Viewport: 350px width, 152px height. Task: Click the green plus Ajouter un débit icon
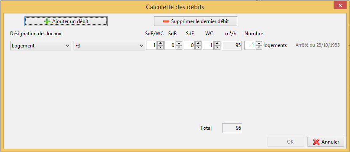[x=47, y=21]
